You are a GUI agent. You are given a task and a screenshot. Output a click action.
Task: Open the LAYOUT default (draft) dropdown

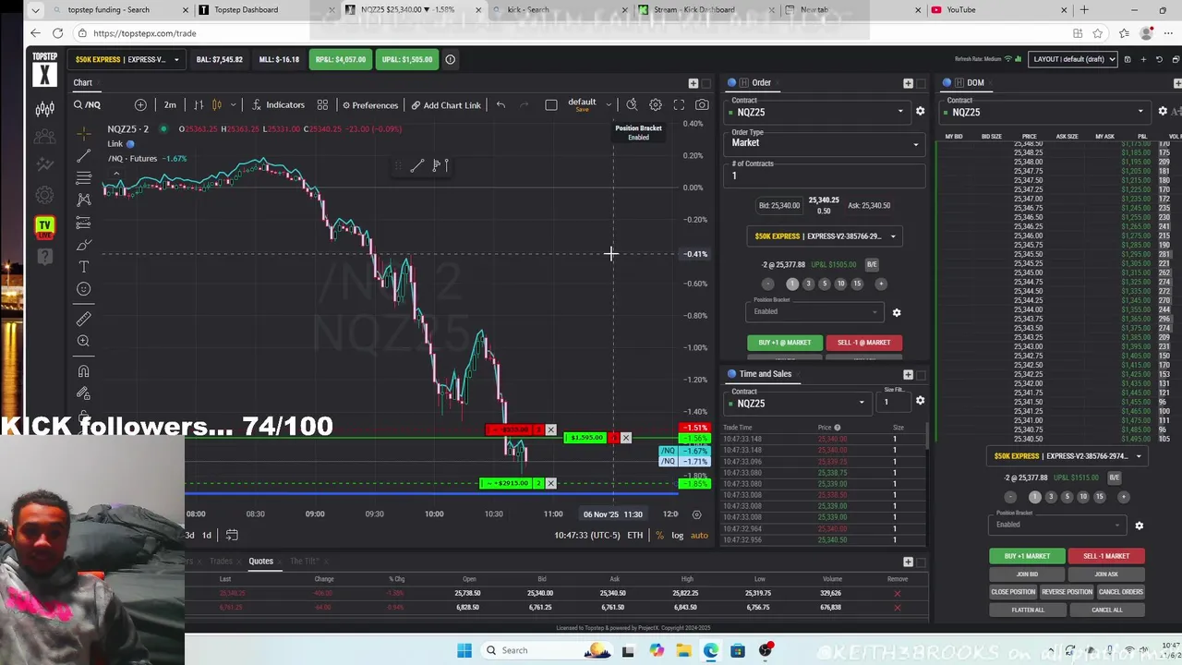coord(1075,59)
